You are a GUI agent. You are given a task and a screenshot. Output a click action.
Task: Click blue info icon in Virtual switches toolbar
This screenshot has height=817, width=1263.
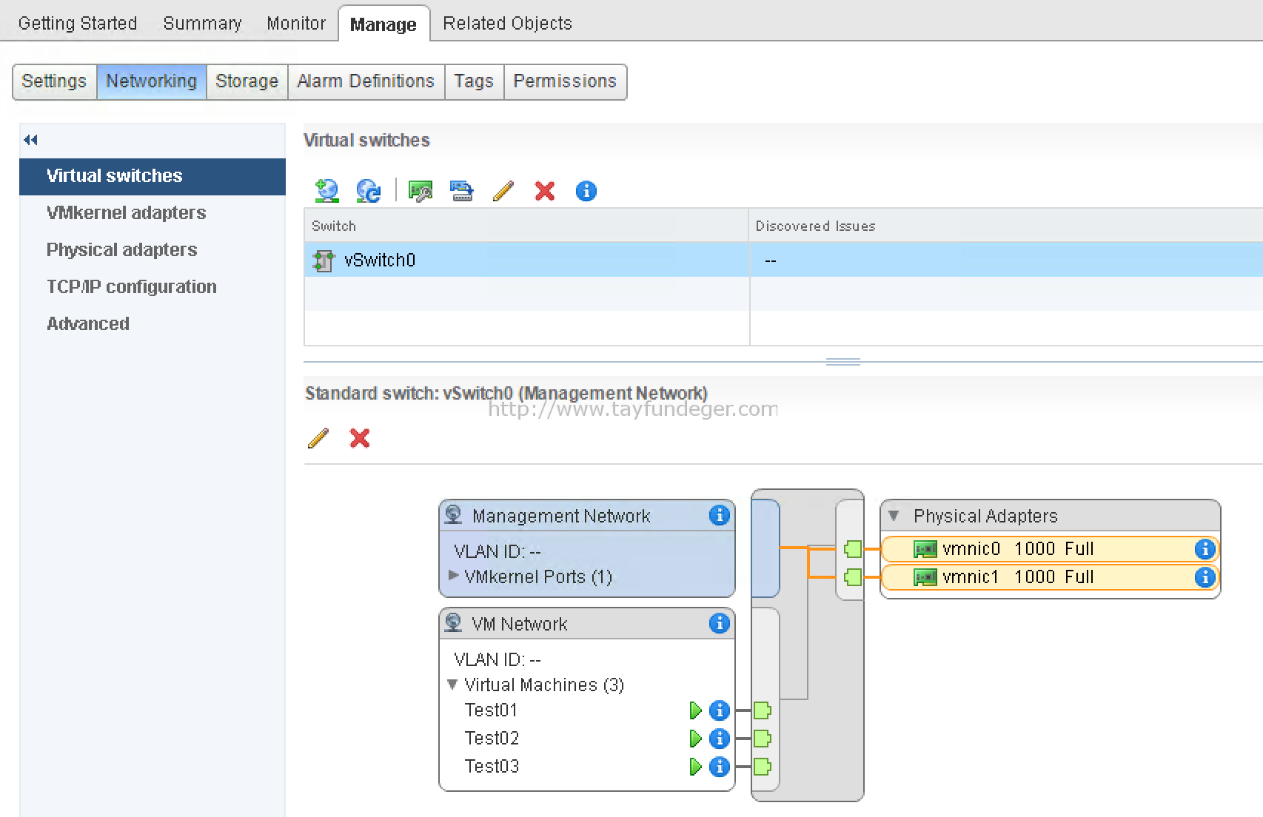pos(586,192)
